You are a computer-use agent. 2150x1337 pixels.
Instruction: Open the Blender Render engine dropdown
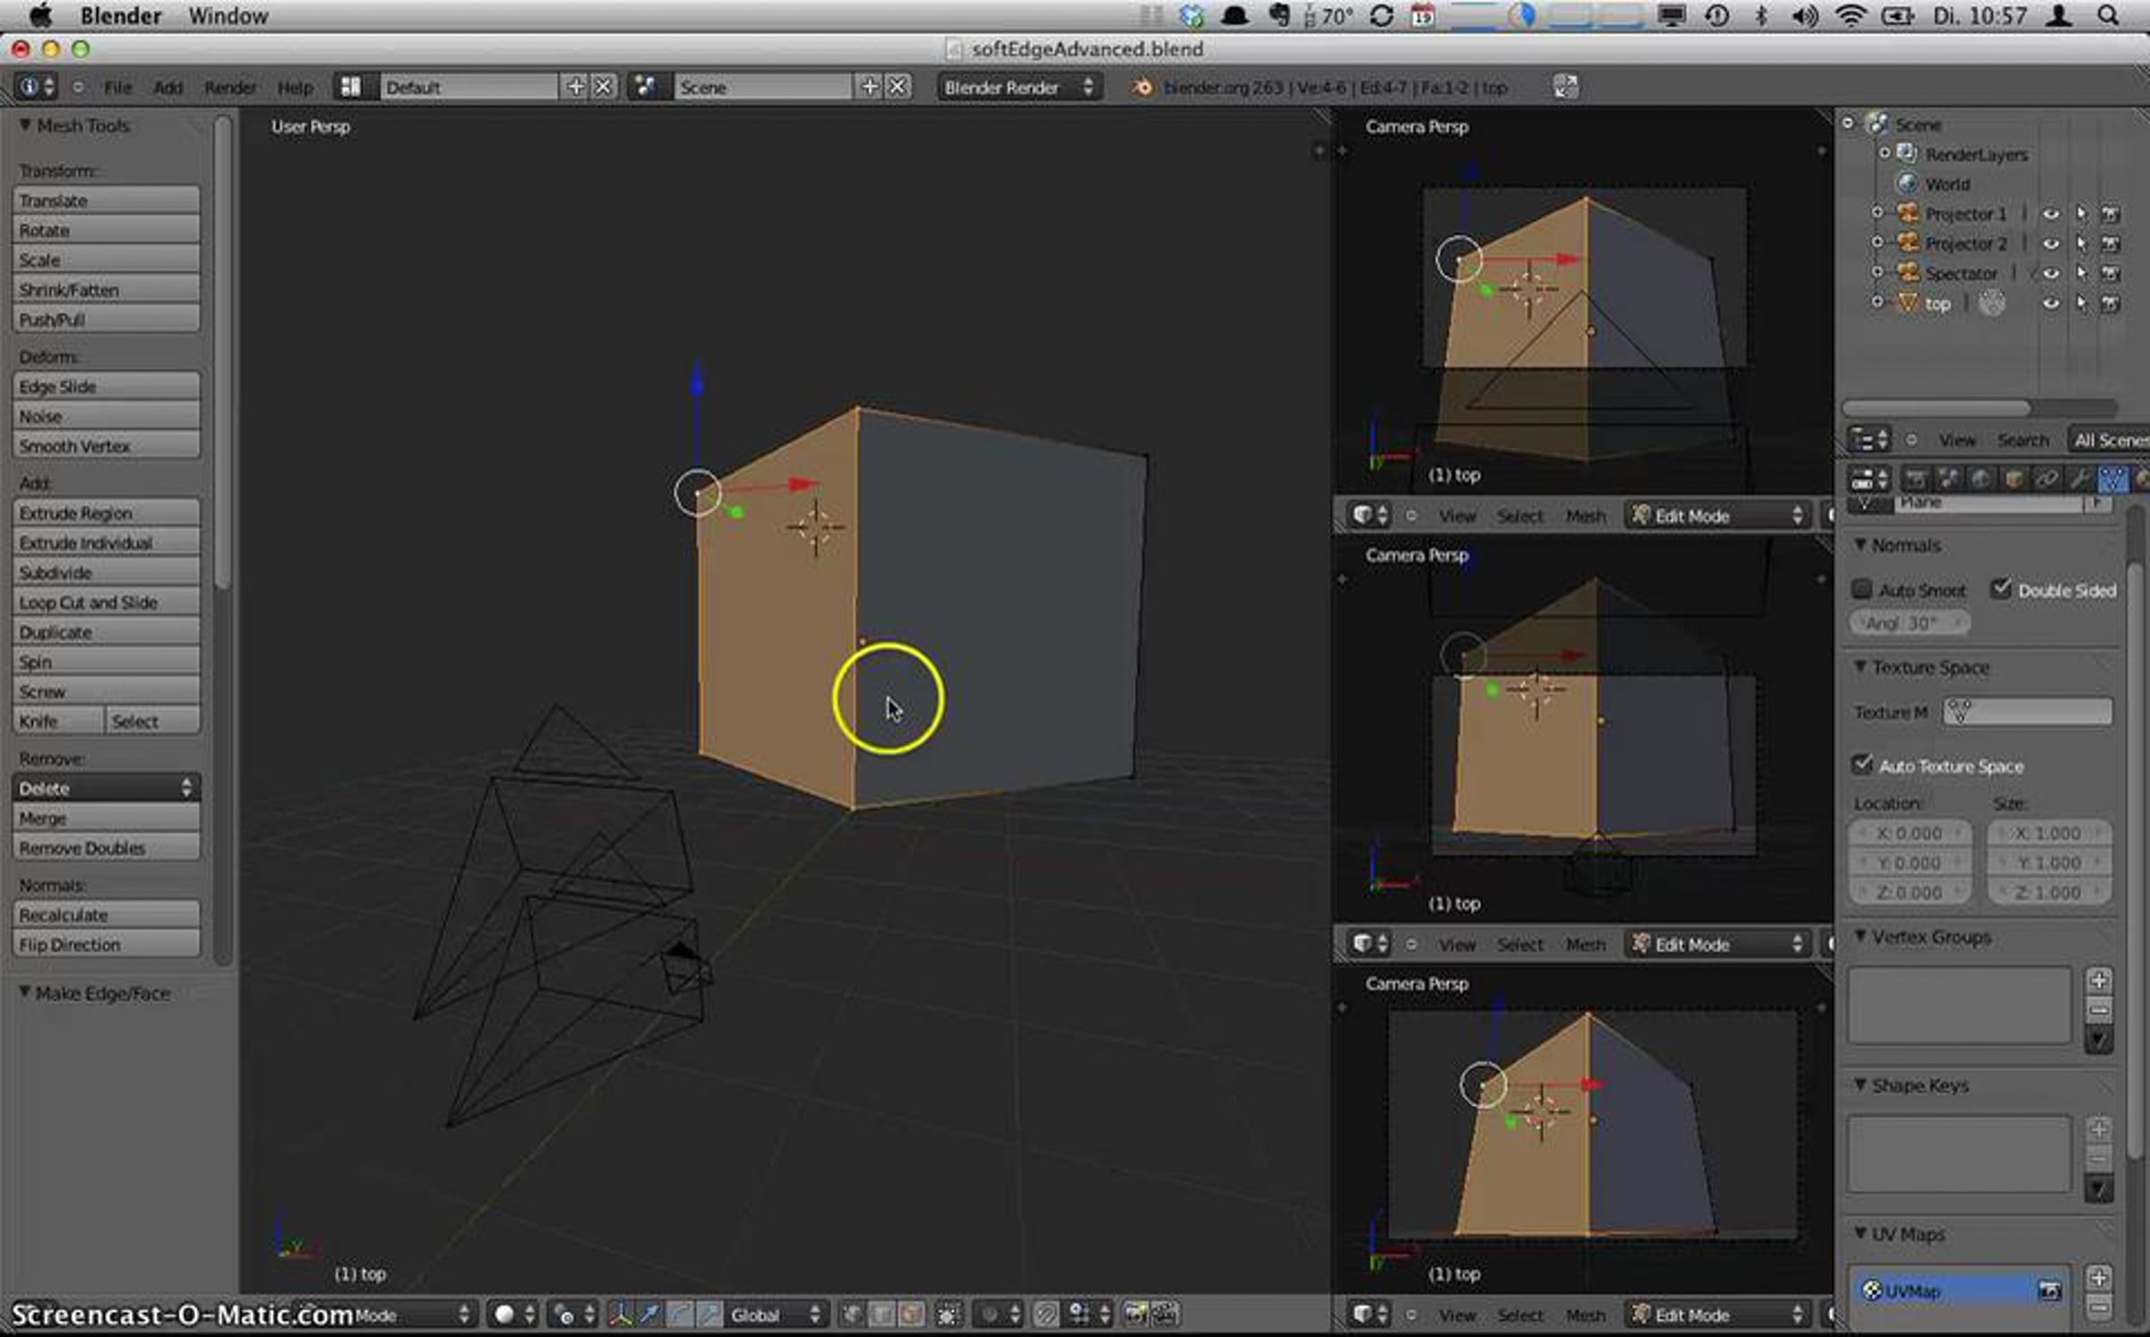1018,87
